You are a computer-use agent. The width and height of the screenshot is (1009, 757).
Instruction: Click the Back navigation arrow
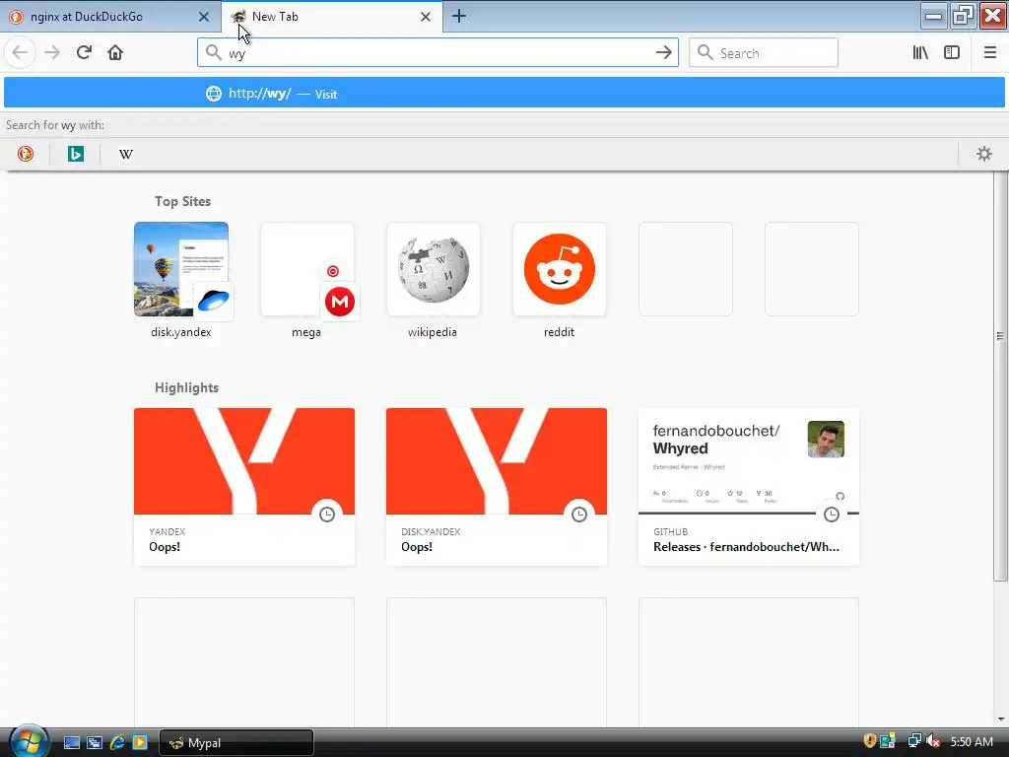(x=20, y=52)
